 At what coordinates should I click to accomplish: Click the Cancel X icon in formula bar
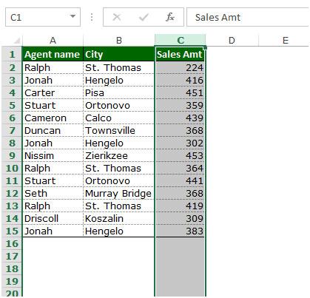[x=117, y=17]
